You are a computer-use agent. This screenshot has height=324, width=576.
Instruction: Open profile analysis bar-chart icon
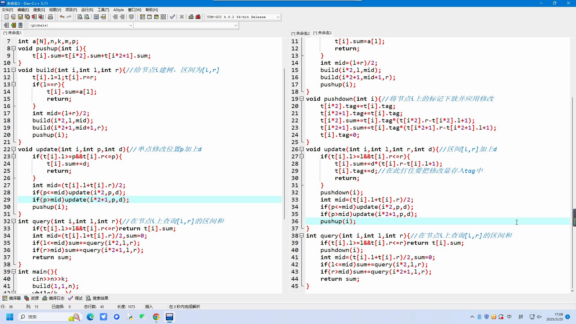pyautogui.click(x=191, y=17)
